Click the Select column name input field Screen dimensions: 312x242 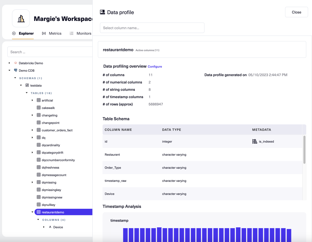coord(152,28)
